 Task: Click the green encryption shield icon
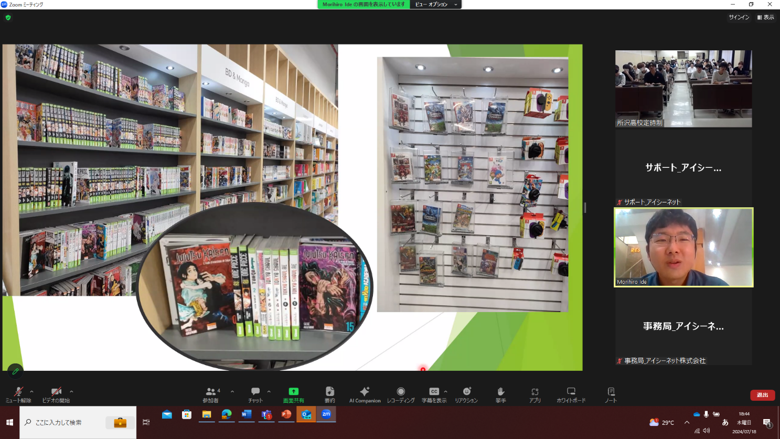pyautogui.click(x=8, y=17)
